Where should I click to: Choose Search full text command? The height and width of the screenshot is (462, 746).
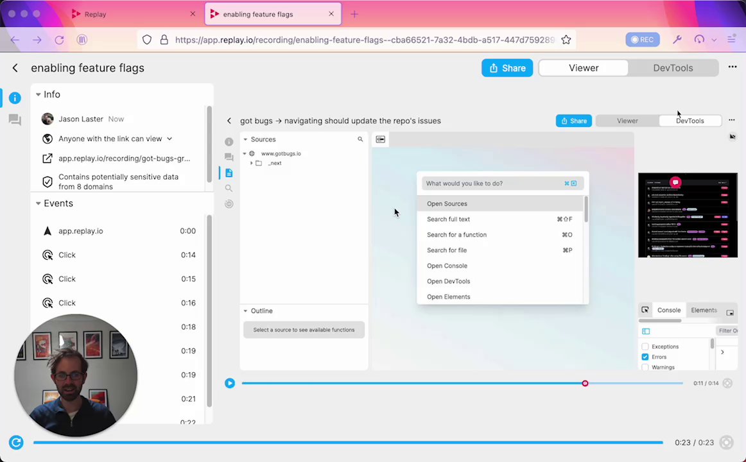point(500,219)
